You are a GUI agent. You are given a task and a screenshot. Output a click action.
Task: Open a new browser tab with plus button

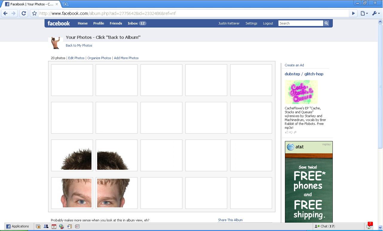point(65,4)
